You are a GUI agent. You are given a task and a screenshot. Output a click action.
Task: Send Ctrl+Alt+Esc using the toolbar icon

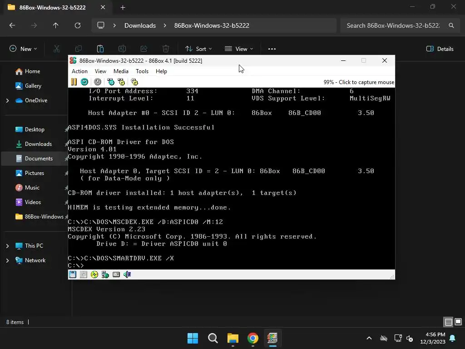tap(121, 82)
